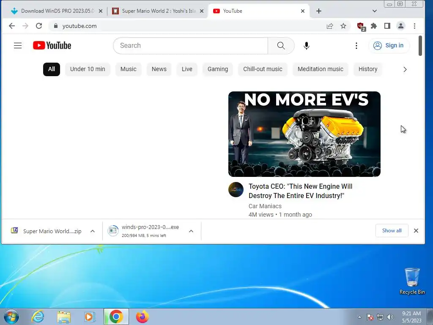Screen dimensions: 433x325
Task: Click the YouTube logo
Action: pyautogui.click(x=52, y=46)
